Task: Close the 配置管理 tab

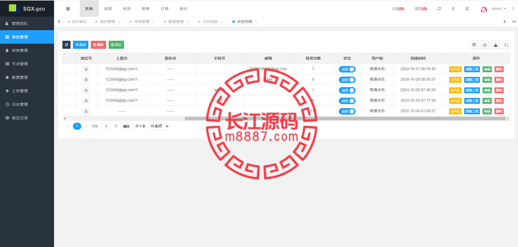Action: click(x=188, y=22)
